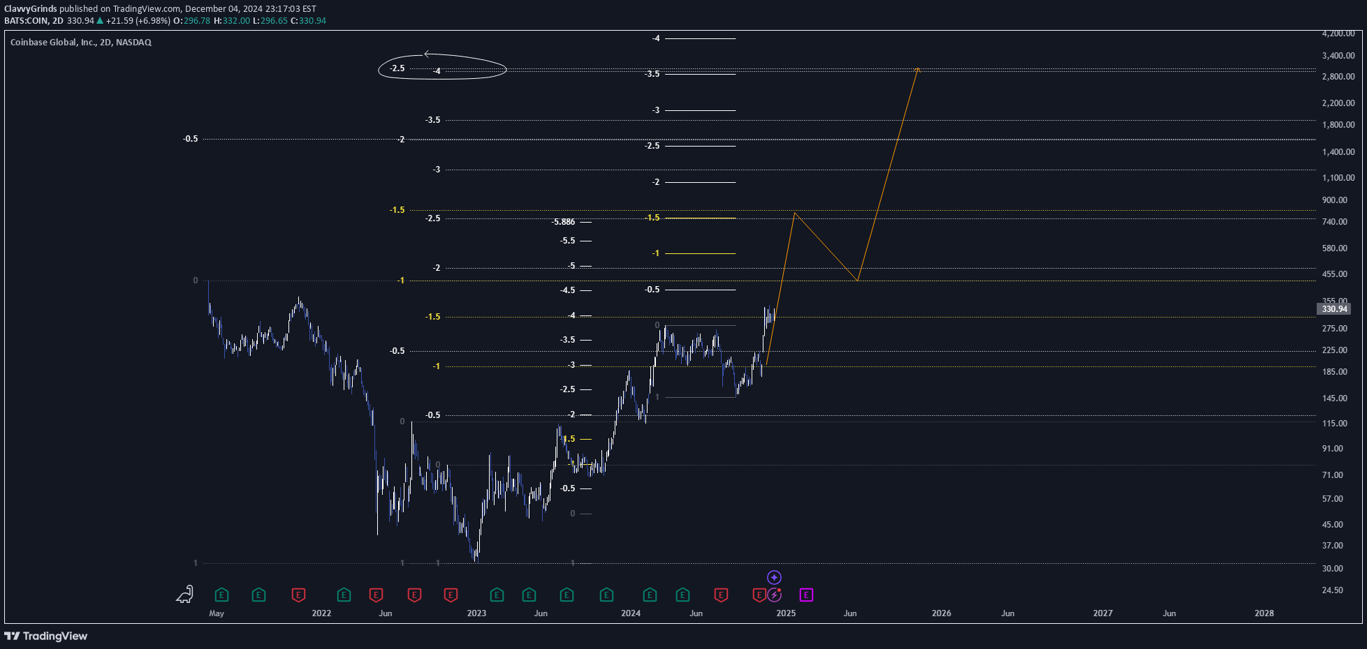
Task: Click the 2025 label on time axis
Action: pos(786,613)
